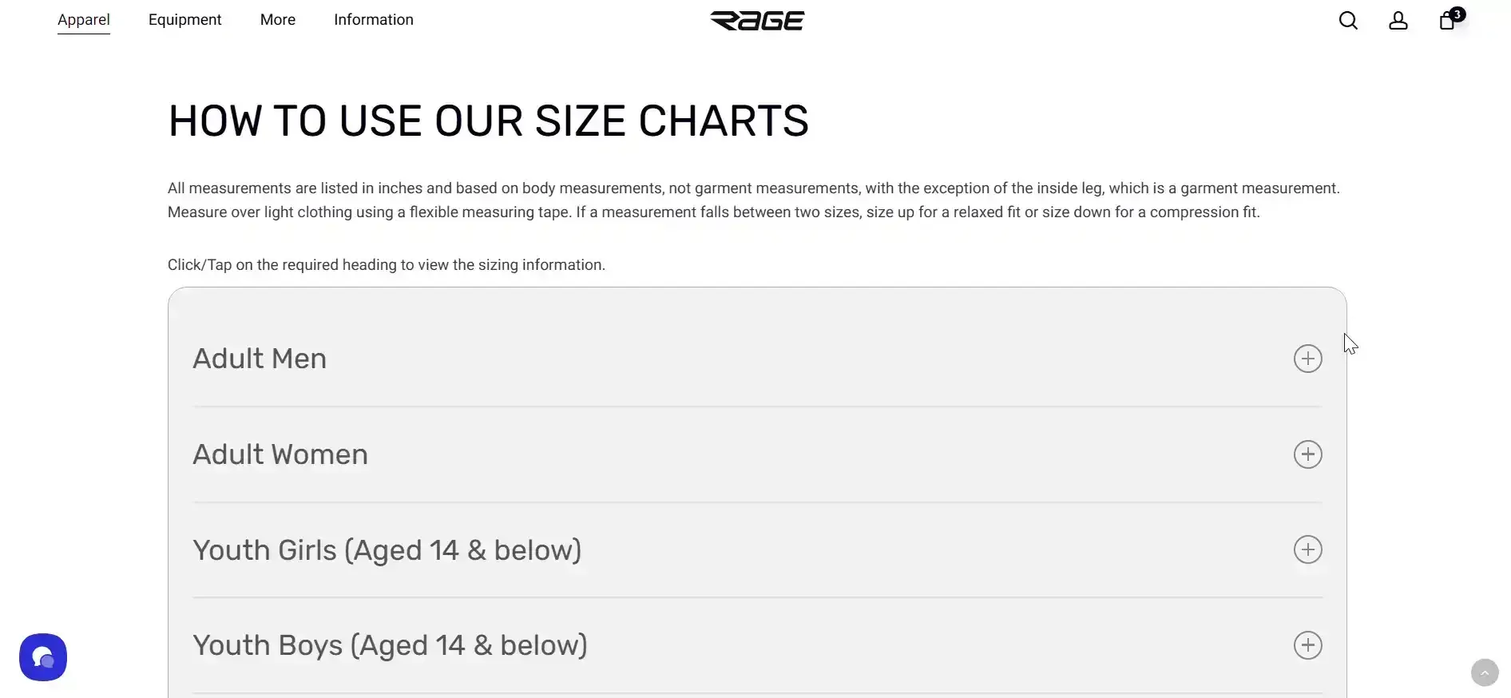Screen dimensions: 1511x698
Task: Open the search magnifier icon
Action: [x=1348, y=21]
